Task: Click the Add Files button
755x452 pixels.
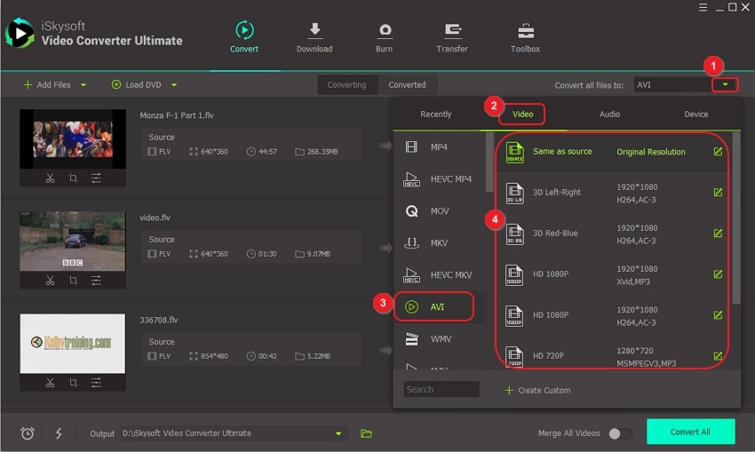Action: [x=47, y=84]
